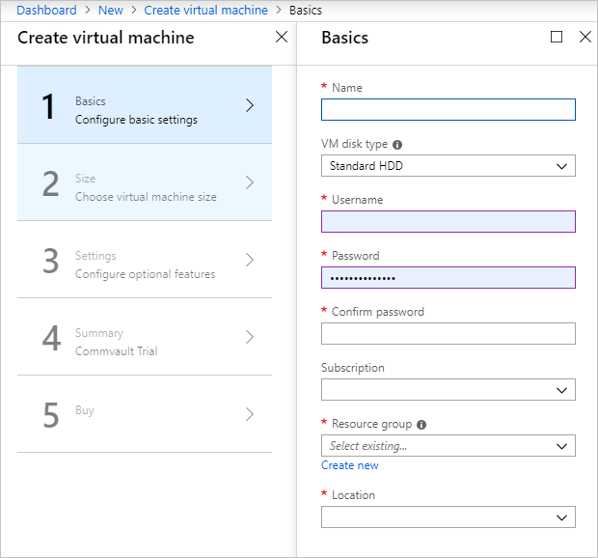Click the chevron arrow on Basics step
This screenshot has height=558, width=598.
[250, 105]
